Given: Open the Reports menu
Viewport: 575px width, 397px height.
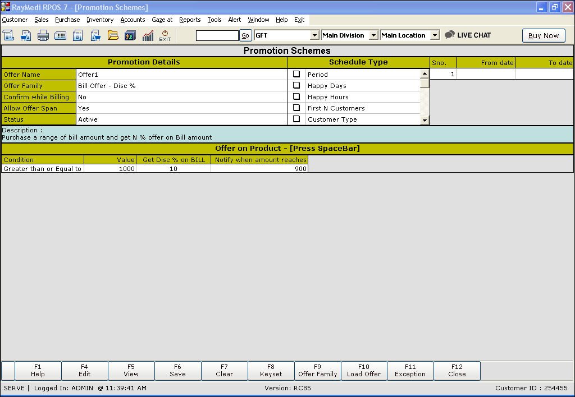Looking at the screenshot, I should click(x=190, y=20).
